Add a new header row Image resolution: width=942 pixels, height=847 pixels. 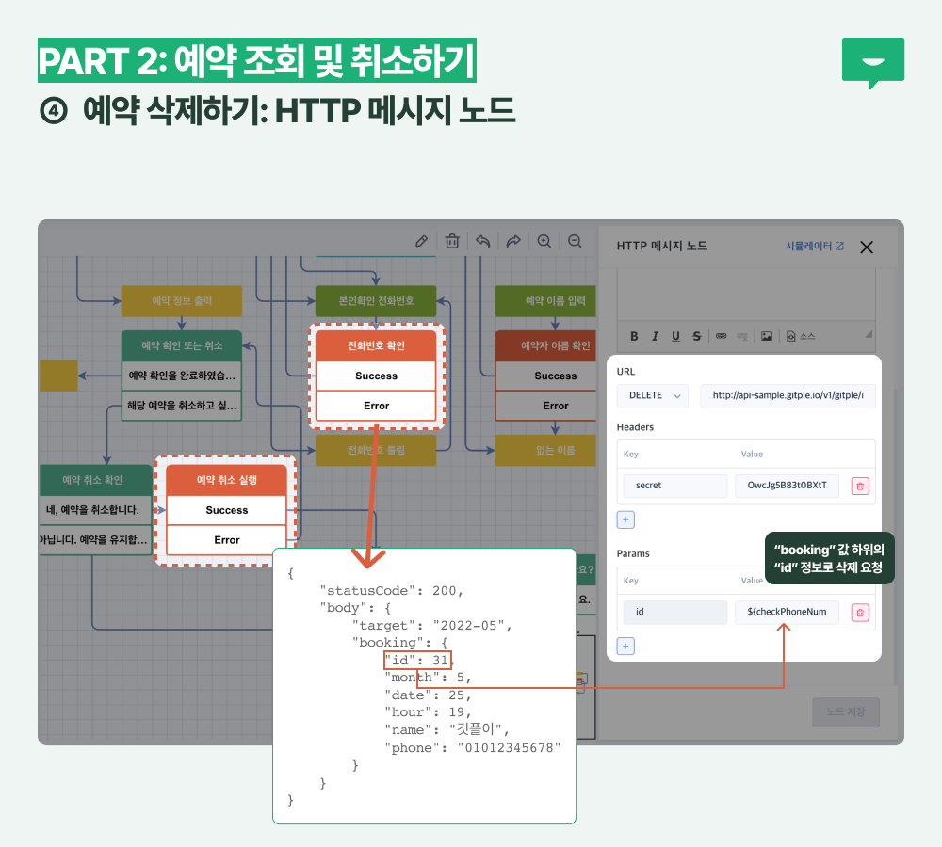626,519
